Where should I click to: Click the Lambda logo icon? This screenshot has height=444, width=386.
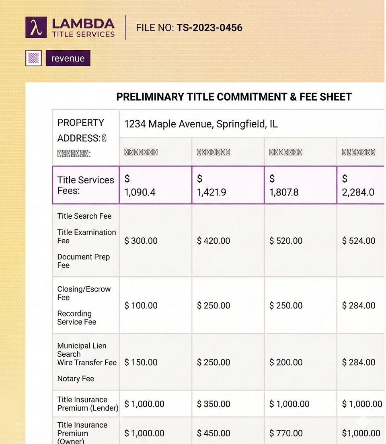point(36,27)
